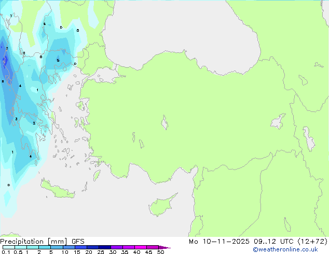The width and height of the screenshot is (329, 254).
Task: Click the '0.1' legend scale label
Action: 6,252
